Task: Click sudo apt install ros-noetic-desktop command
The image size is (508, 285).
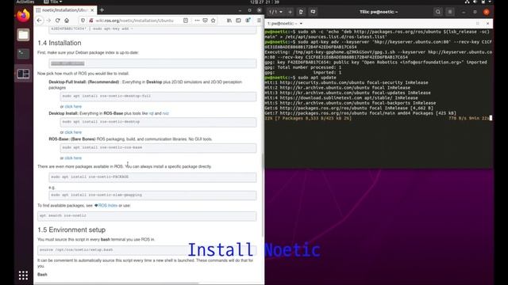Action: [158, 122]
